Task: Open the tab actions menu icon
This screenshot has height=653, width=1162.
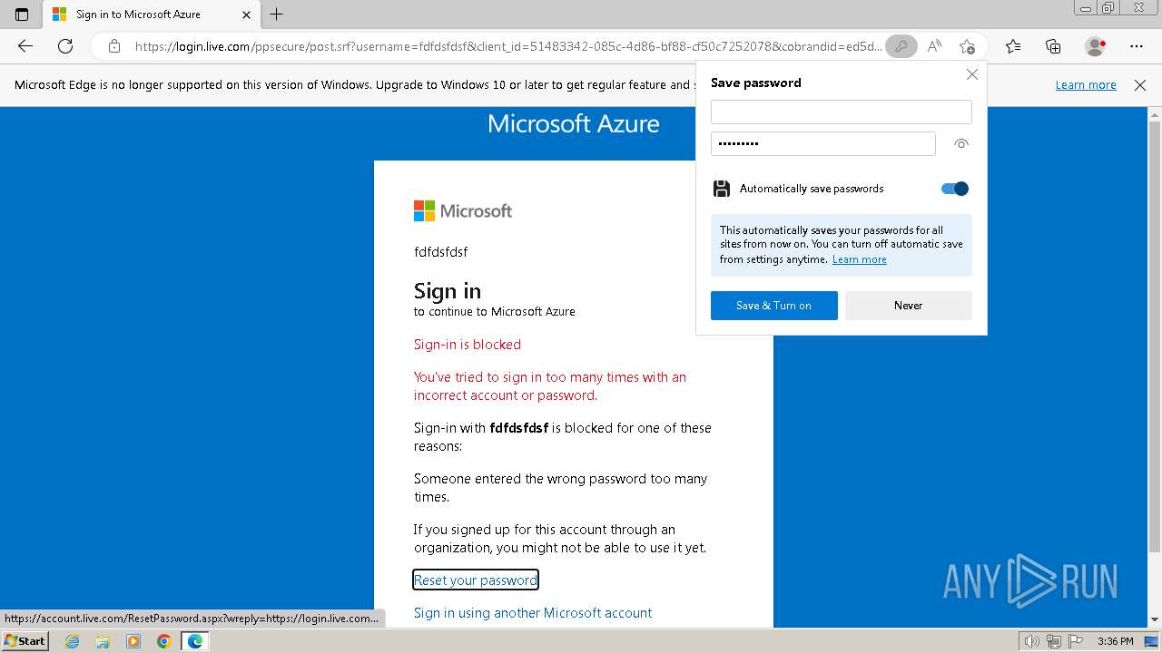Action: point(22,15)
